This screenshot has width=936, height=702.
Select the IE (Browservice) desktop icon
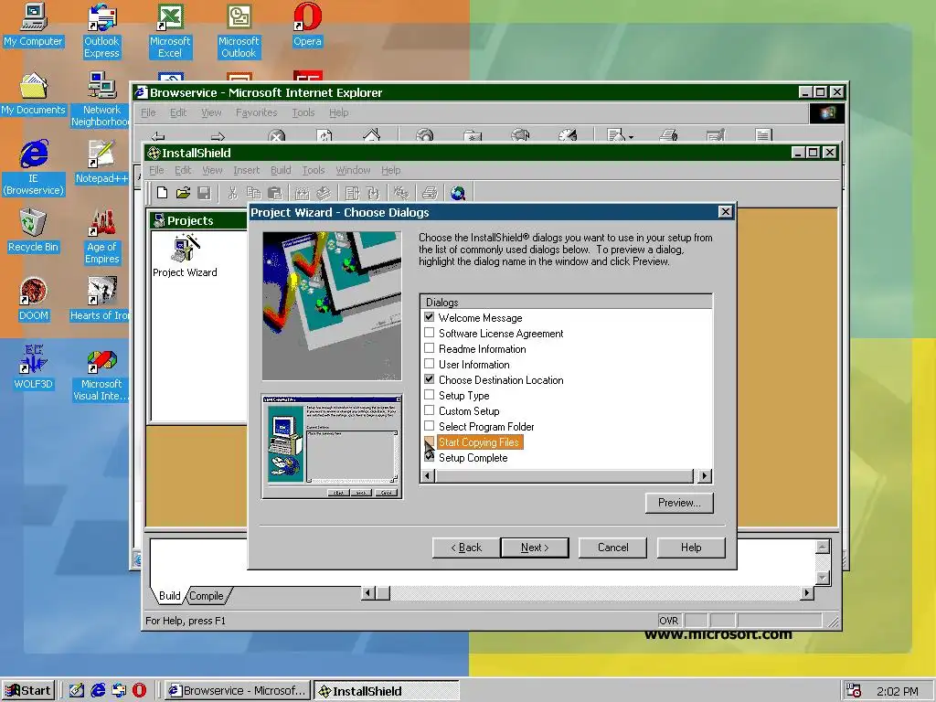[34, 168]
